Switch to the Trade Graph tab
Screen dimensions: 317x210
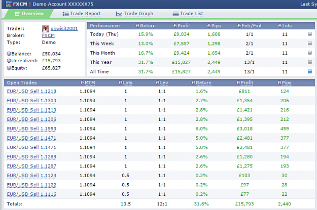134,14
